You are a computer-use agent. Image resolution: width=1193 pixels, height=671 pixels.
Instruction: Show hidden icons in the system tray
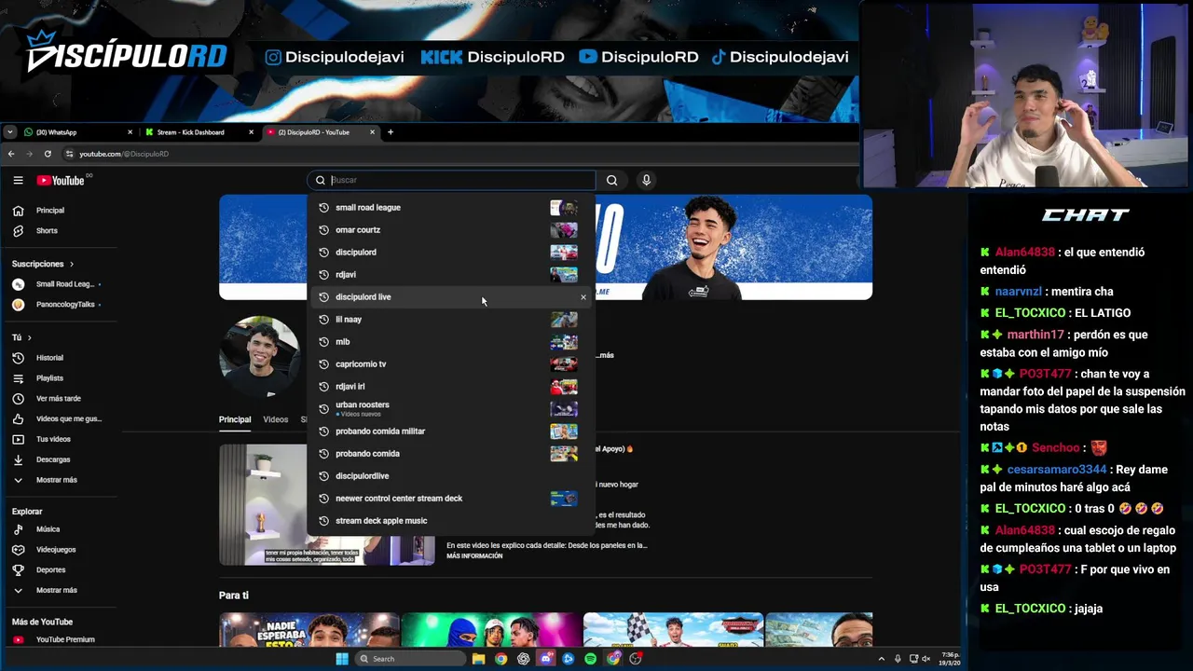pos(882,659)
